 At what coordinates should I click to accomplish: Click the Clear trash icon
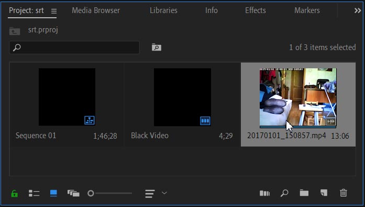pos(344,193)
